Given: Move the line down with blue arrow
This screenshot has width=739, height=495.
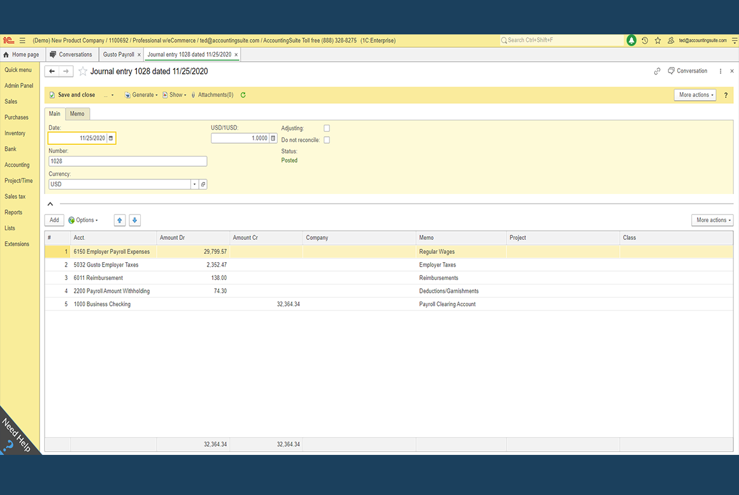Looking at the screenshot, I should [135, 220].
